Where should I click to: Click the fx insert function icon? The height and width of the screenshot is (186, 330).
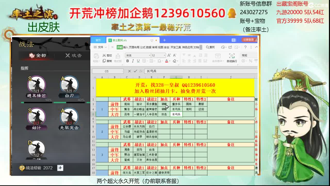[141, 71]
